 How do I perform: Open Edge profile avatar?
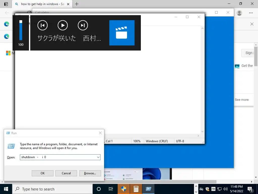(239, 13)
